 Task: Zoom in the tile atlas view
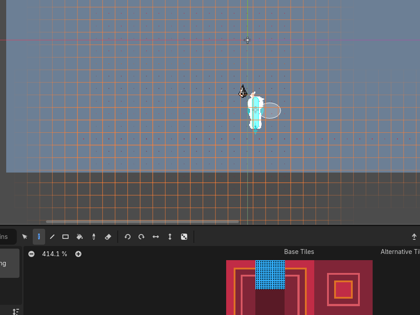78,254
